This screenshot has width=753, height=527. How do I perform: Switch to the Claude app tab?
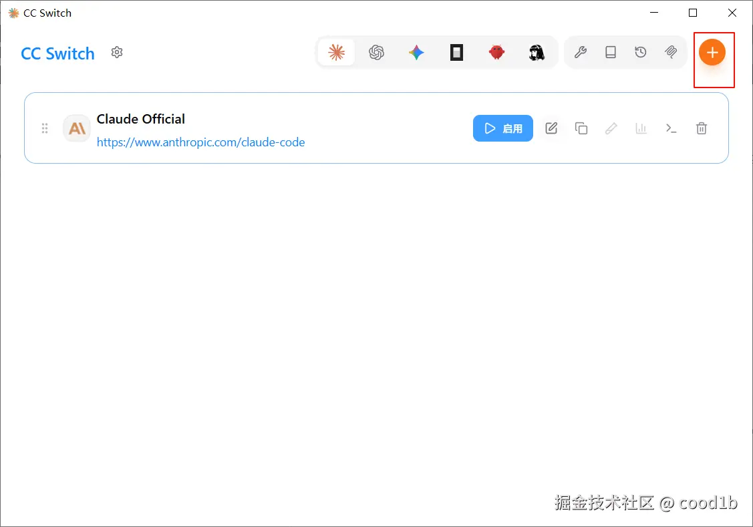pyautogui.click(x=337, y=52)
